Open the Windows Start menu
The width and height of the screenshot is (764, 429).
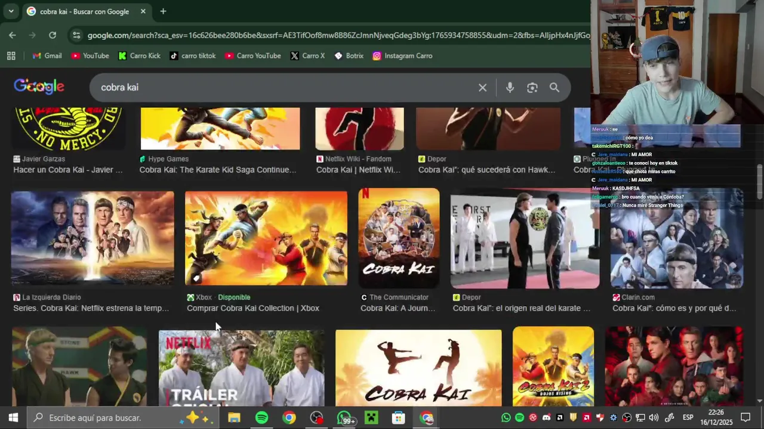click(x=13, y=418)
